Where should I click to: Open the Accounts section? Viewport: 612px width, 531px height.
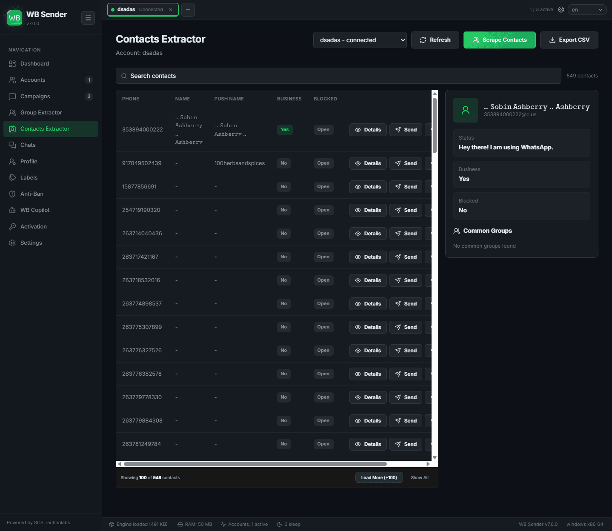(x=51, y=80)
